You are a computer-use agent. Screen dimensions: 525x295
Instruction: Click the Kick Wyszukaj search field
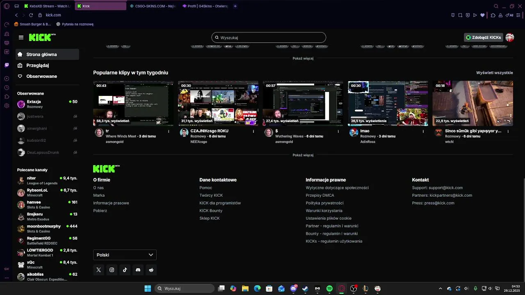pyautogui.click(x=269, y=37)
